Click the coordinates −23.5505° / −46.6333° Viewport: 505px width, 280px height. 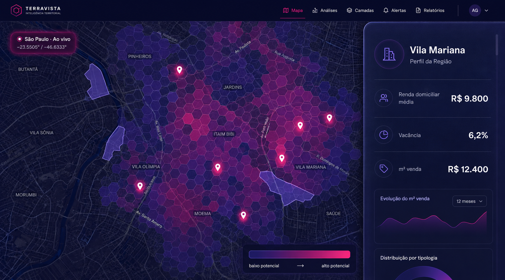pos(42,47)
